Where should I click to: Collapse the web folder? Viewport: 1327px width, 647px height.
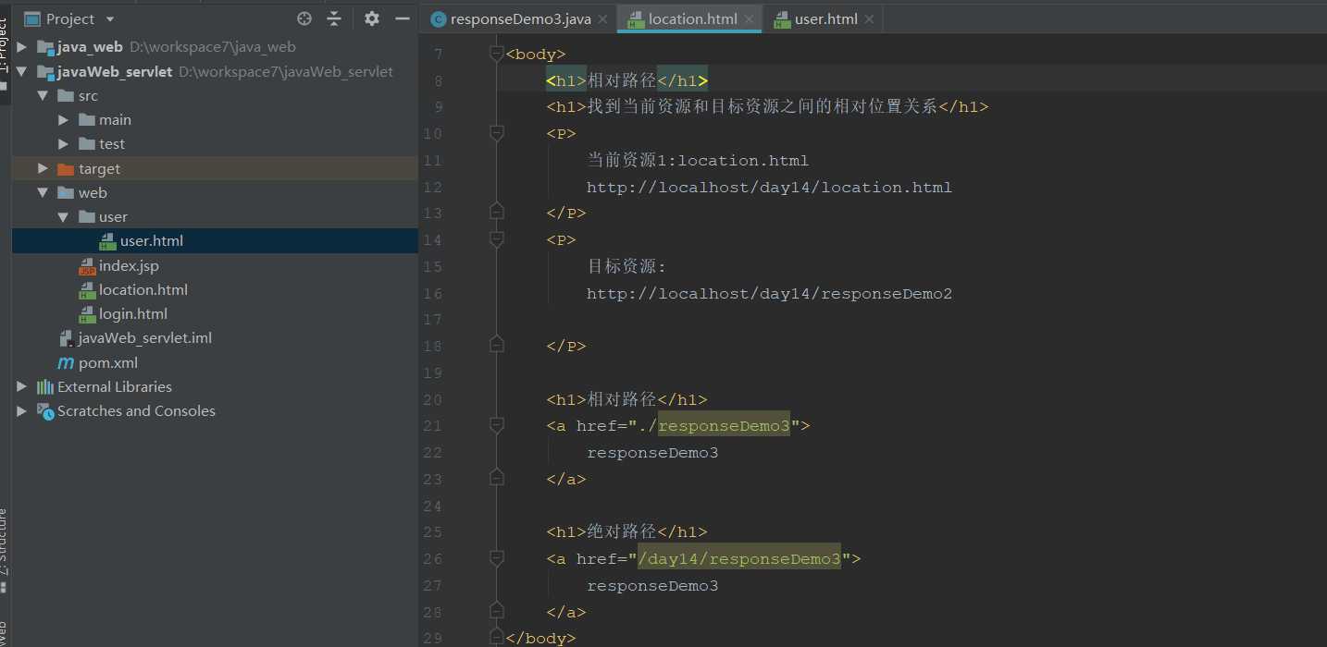coord(43,192)
